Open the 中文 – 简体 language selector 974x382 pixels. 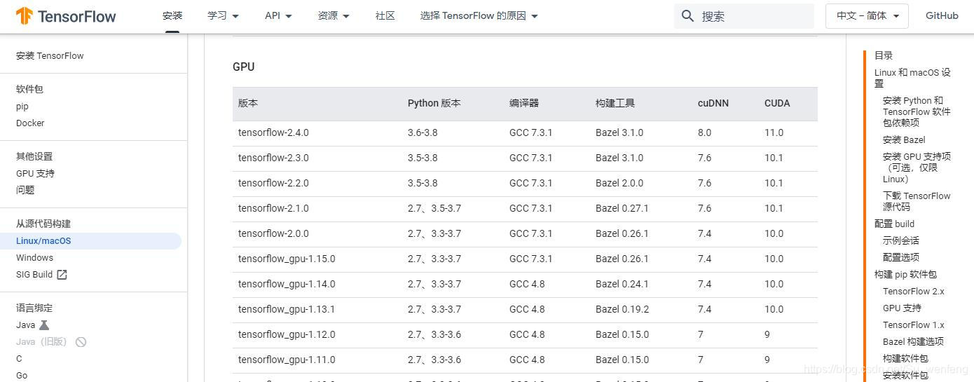tap(867, 16)
